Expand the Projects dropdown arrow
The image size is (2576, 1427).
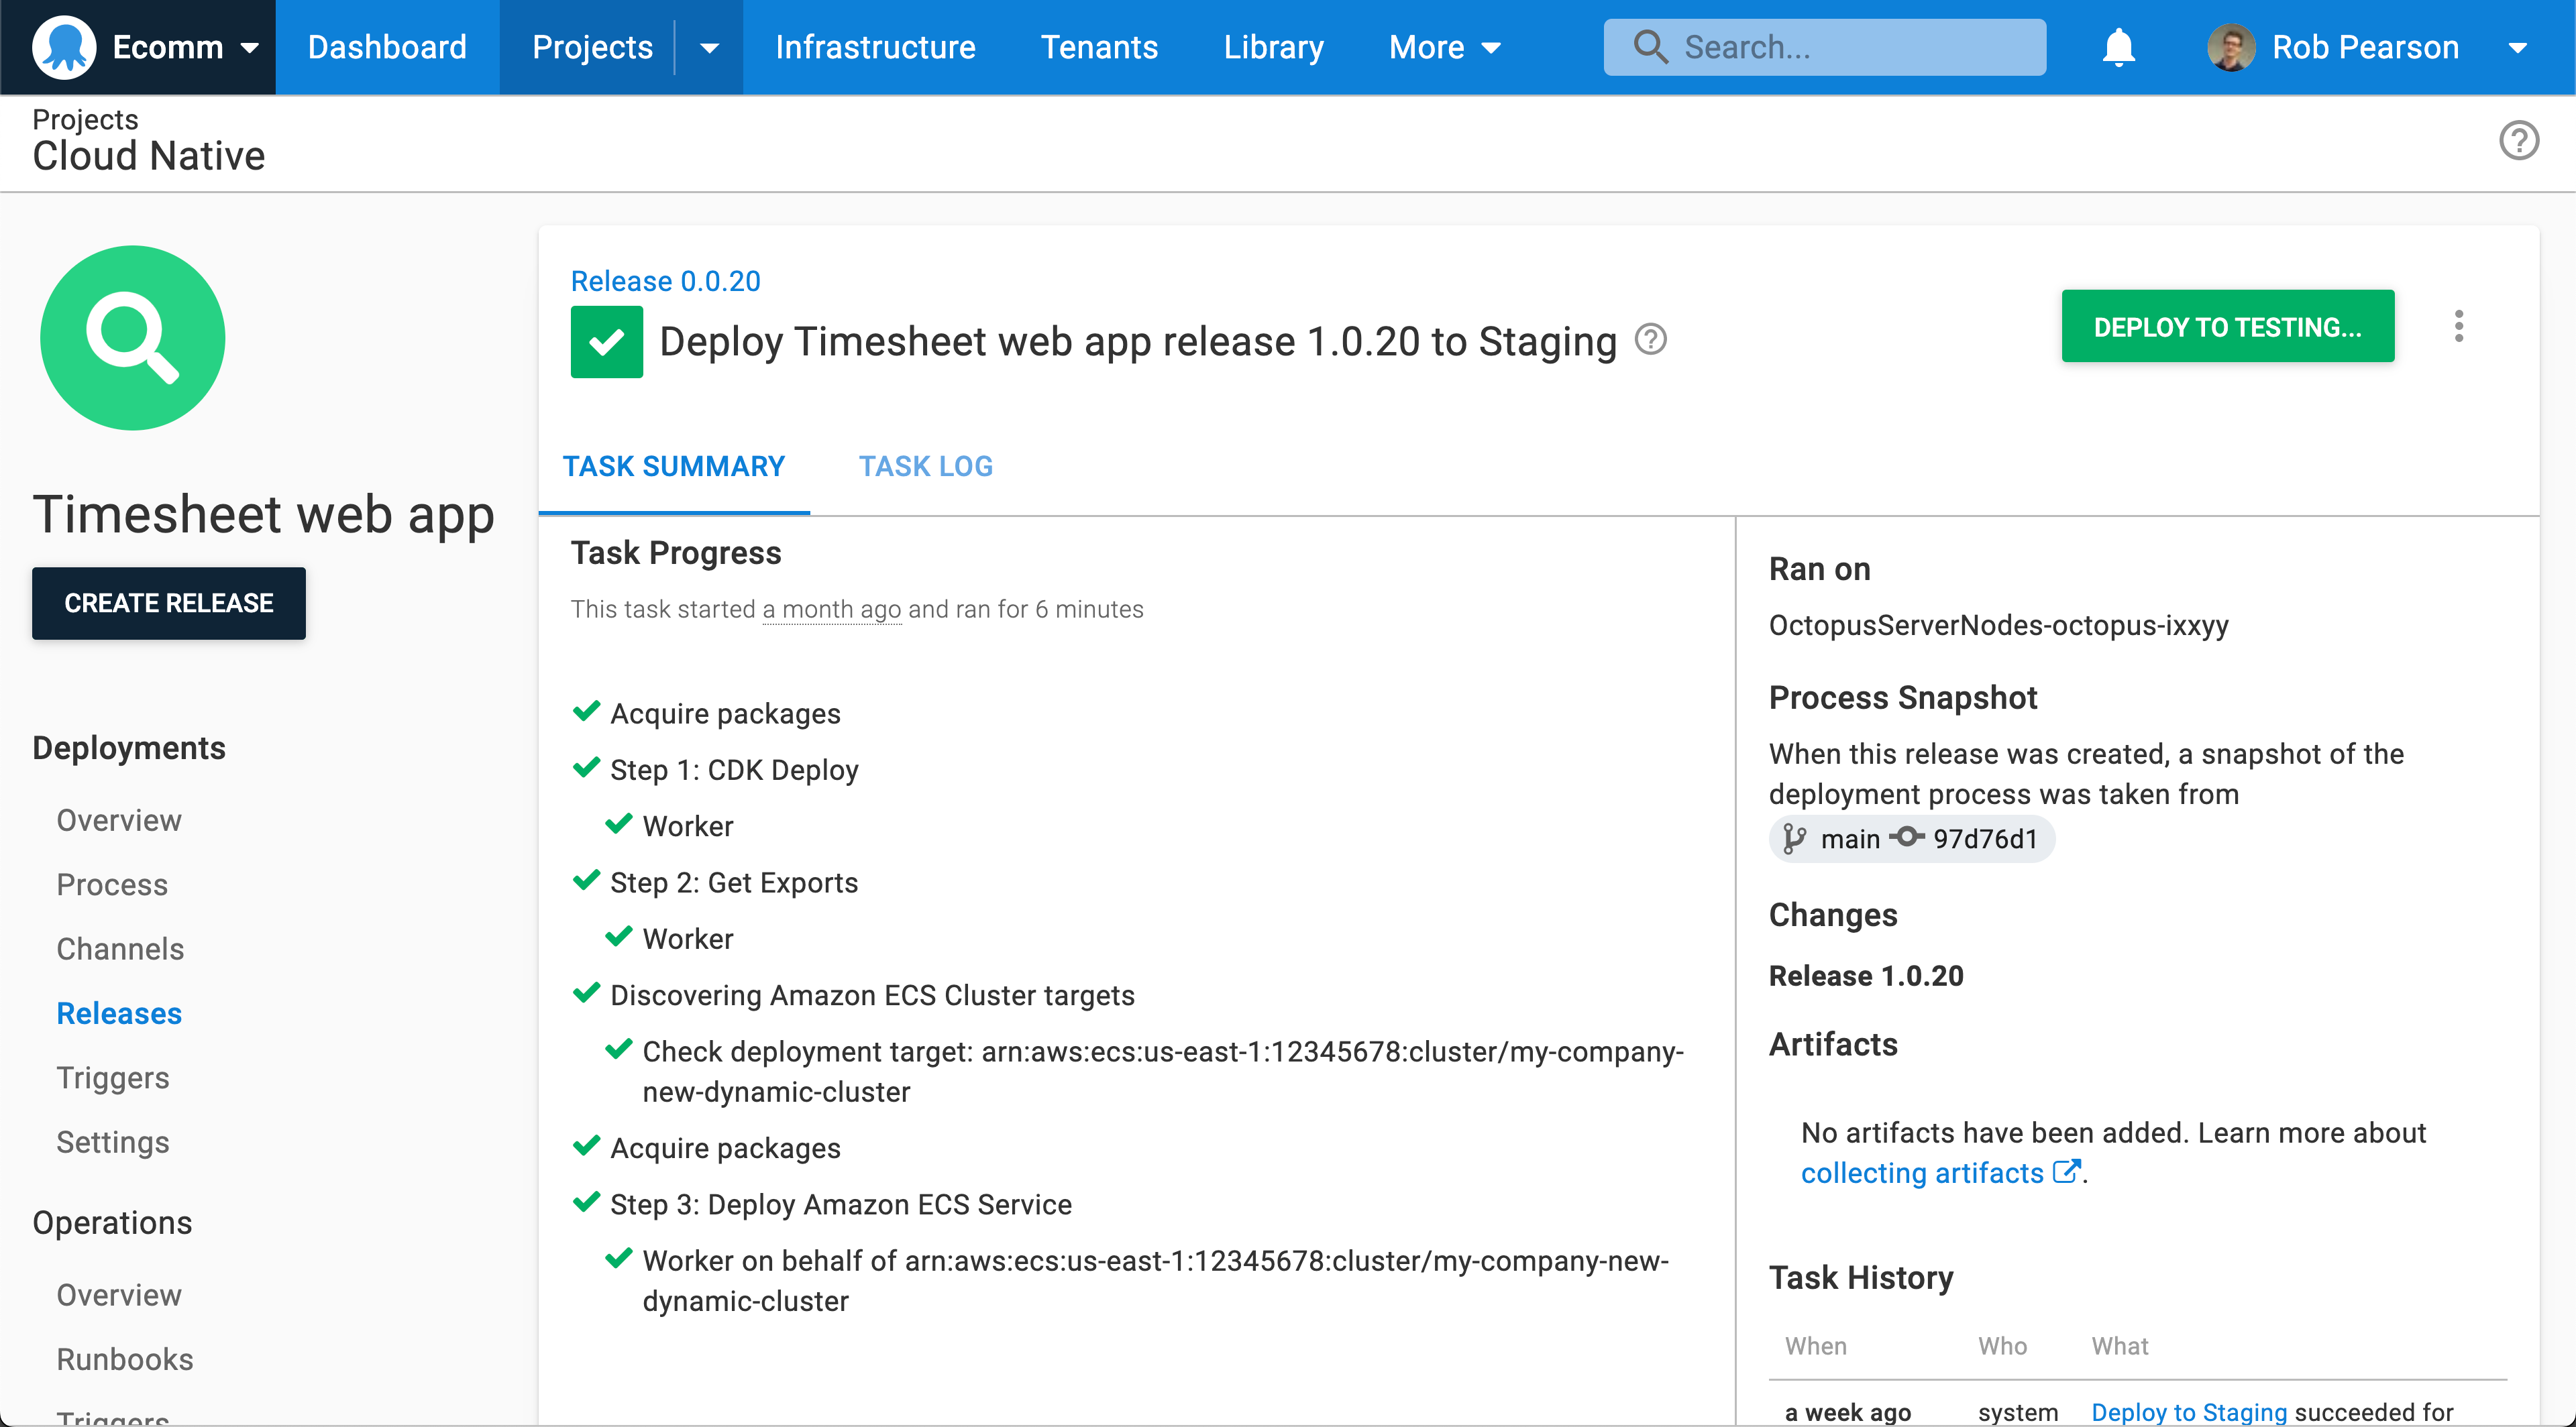tap(709, 47)
